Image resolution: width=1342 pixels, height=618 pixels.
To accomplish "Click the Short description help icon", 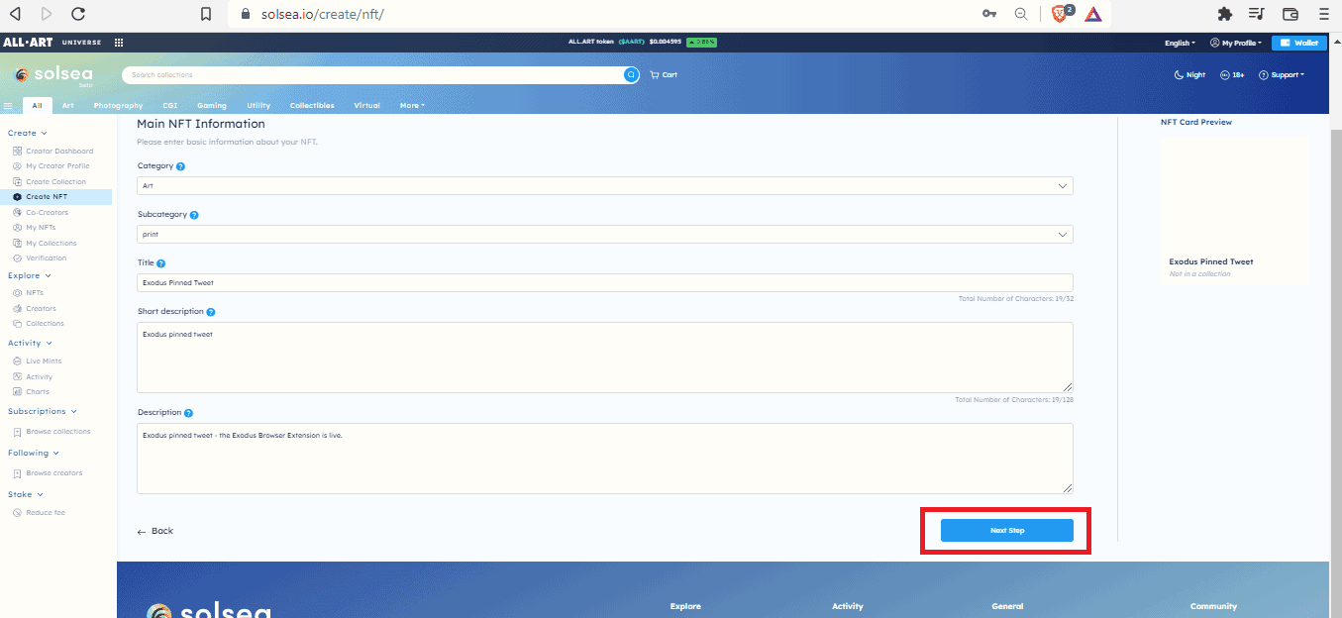I will click(x=211, y=312).
